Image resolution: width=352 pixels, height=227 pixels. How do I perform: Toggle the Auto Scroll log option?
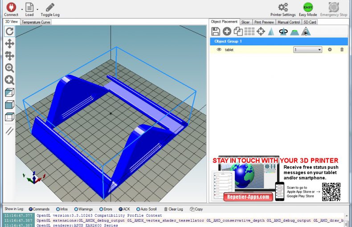pyautogui.click(x=138, y=209)
